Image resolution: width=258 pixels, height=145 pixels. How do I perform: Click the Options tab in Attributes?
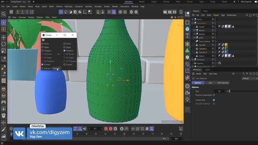198,83
